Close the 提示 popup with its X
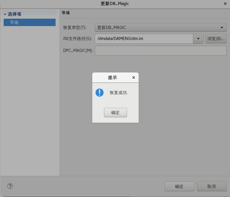 click(x=134, y=78)
